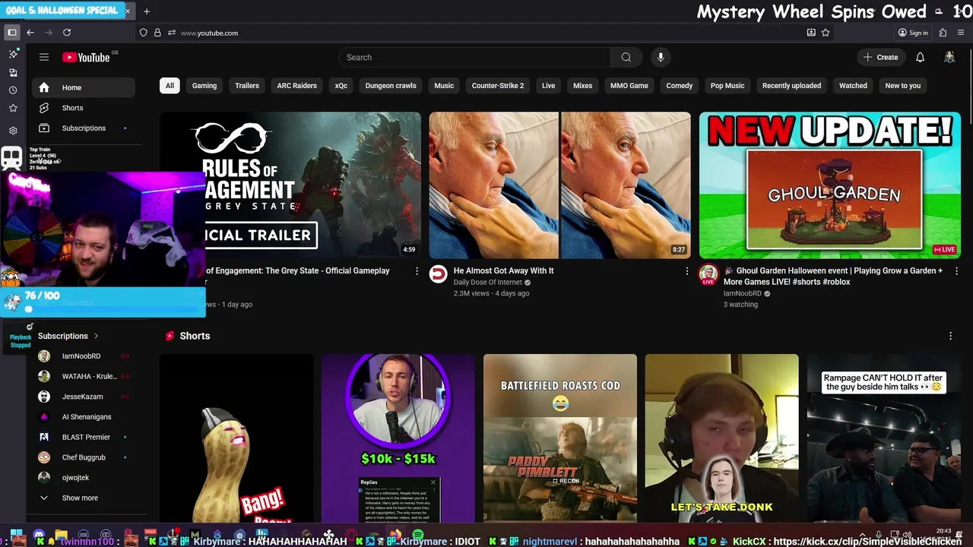Open synced tabs from the browser sidebar
Image resolution: width=973 pixels, height=547 pixels.
pyautogui.click(x=13, y=73)
